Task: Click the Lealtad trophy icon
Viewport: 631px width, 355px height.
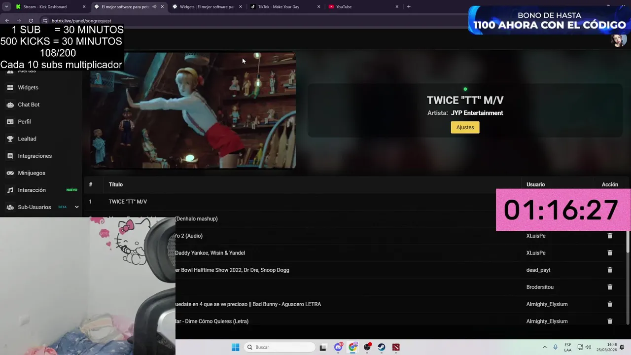Action: (x=10, y=139)
